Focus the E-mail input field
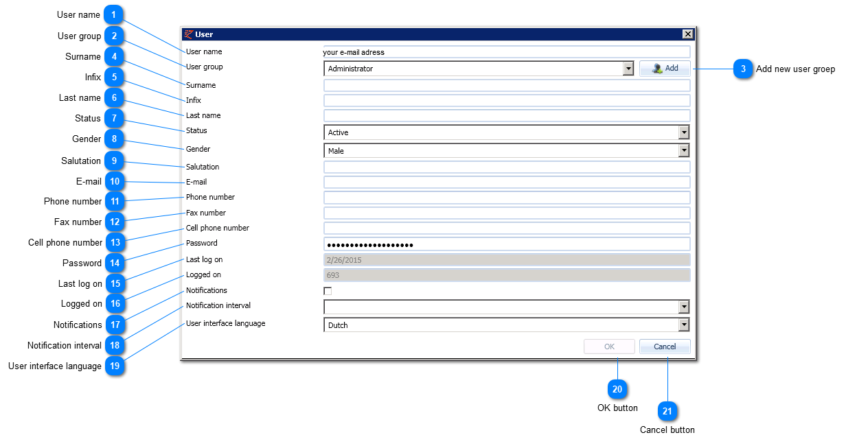This screenshot has height=446, width=846. coord(507,182)
